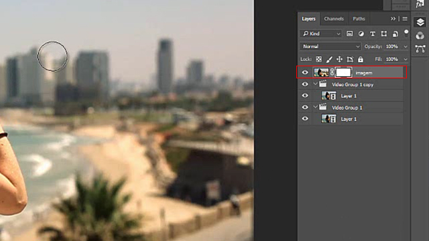Select the white layer mask thumbnail
The width and height of the screenshot is (429, 241).
pos(343,72)
